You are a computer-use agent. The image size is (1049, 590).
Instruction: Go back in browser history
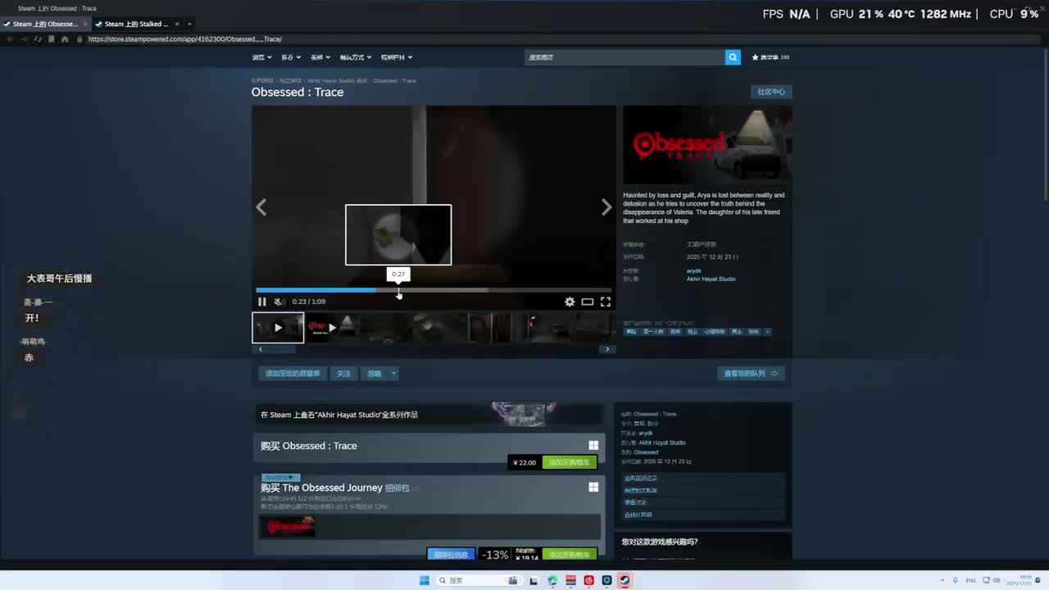10,39
